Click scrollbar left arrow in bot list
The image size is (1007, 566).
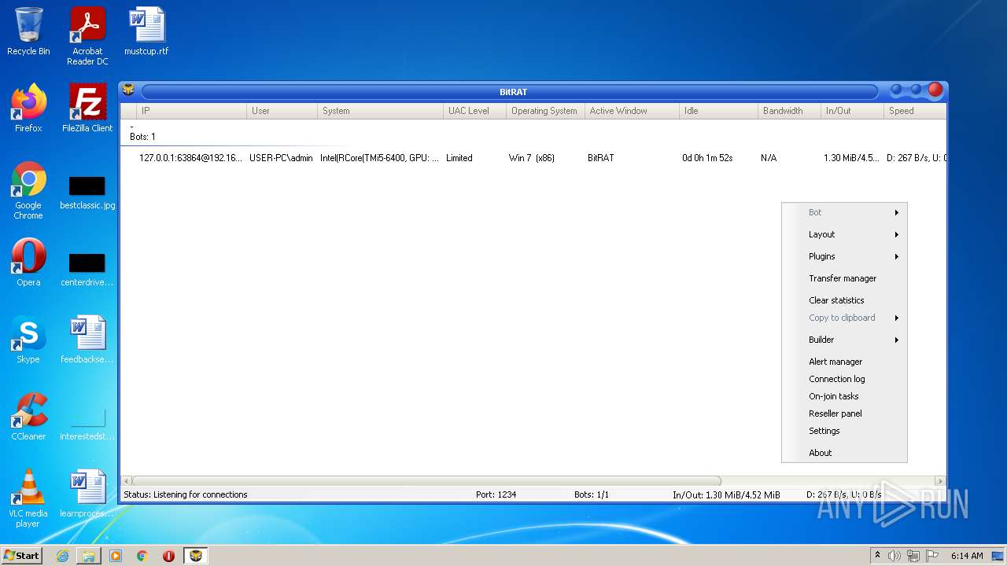tap(126, 480)
